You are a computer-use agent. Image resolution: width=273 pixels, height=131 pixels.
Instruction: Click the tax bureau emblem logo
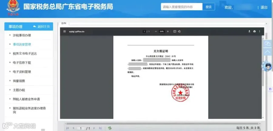tap(13, 8)
